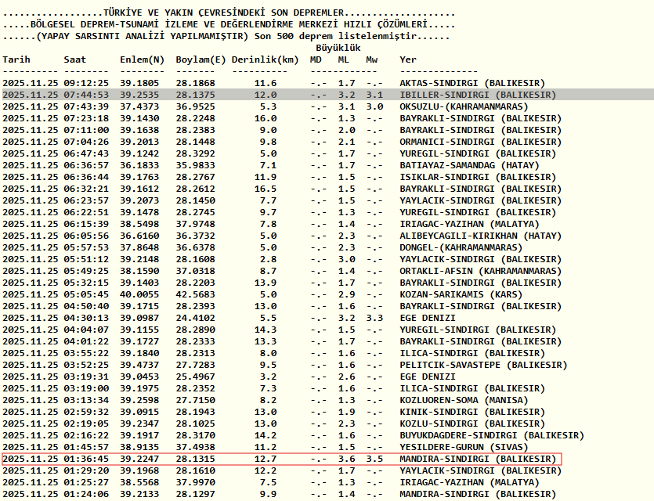
Task: Click longitude value 24.4102
Action: coord(195,318)
